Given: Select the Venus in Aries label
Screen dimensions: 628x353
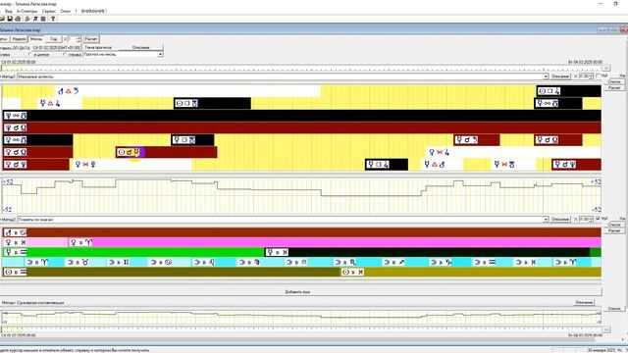Looking at the screenshot, I should (80, 242).
